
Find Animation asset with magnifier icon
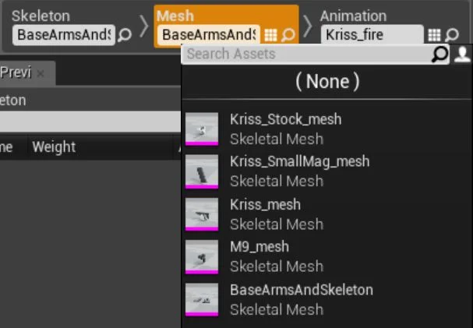click(x=452, y=35)
